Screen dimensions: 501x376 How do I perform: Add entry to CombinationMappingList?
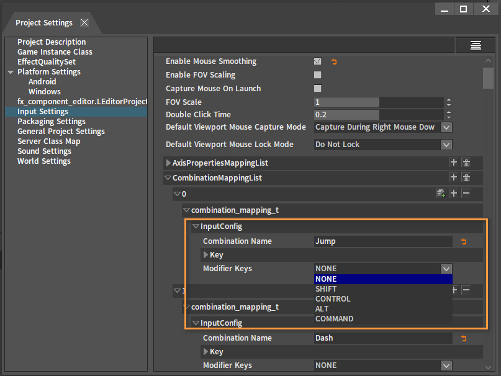pos(453,177)
